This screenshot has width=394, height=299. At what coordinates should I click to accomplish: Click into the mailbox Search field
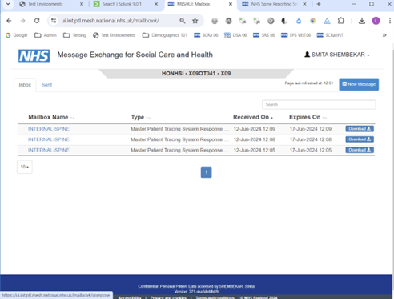click(x=319, y=104)
